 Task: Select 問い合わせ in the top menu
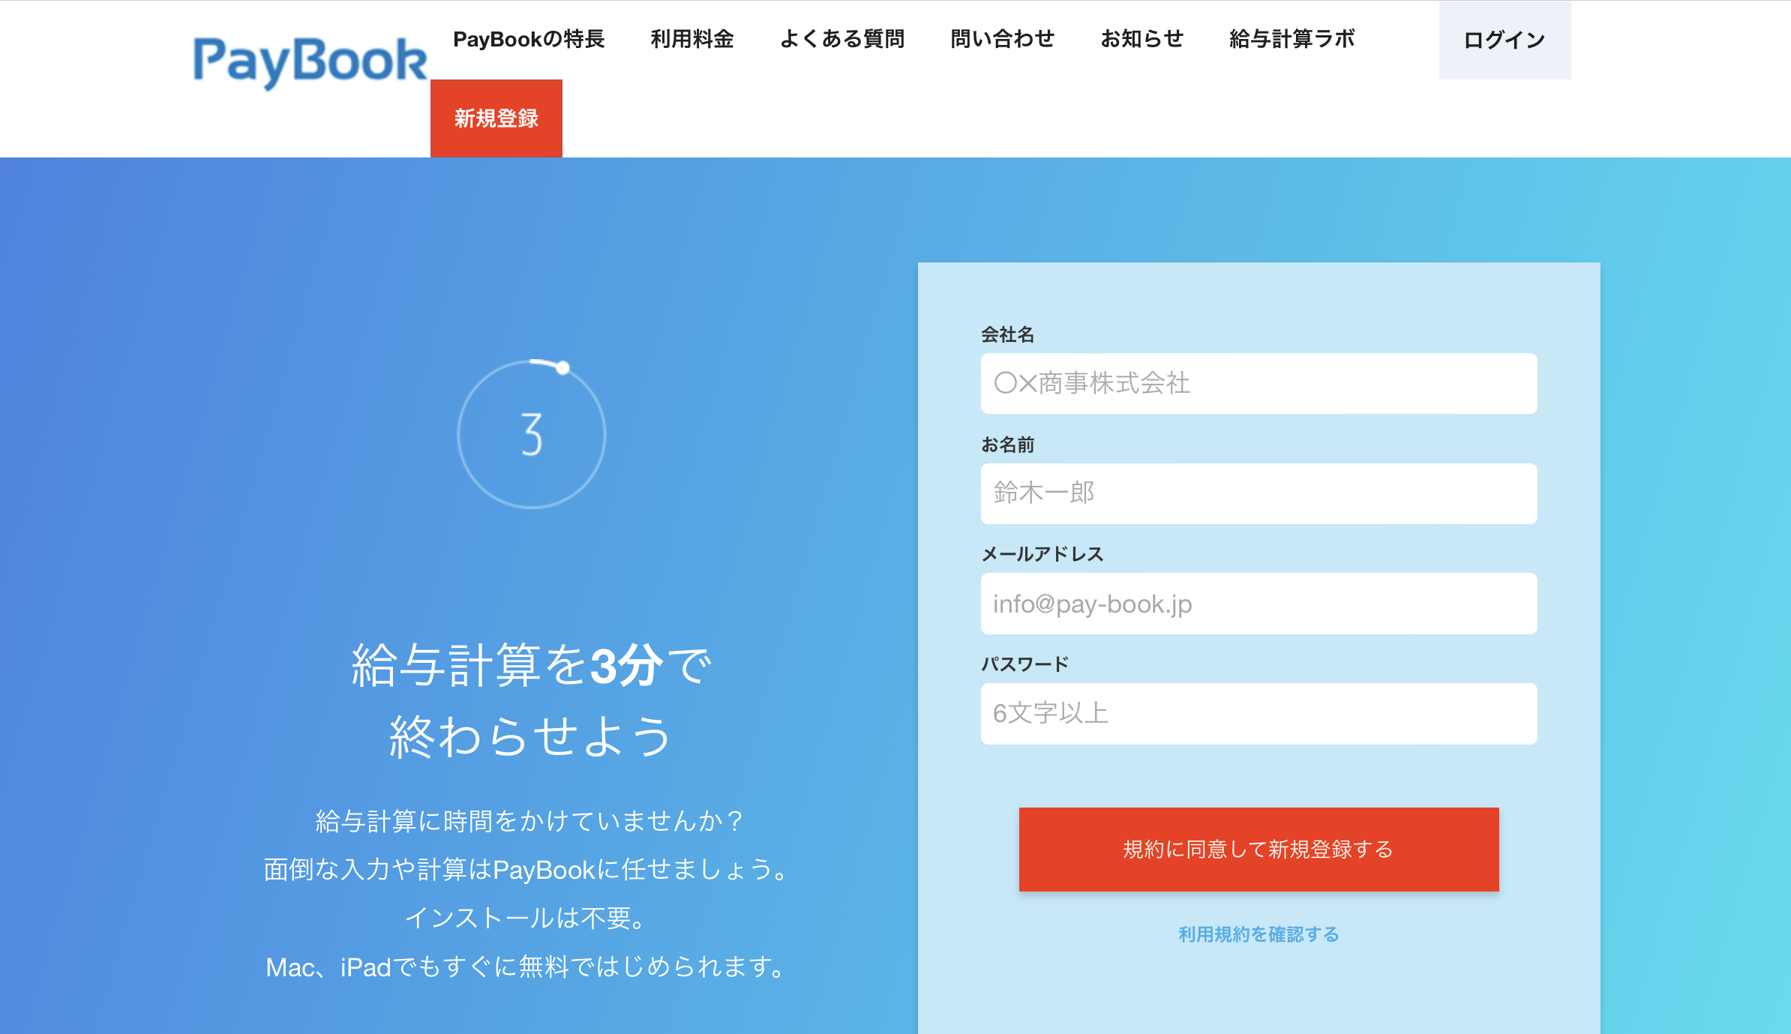point(1002,39)
